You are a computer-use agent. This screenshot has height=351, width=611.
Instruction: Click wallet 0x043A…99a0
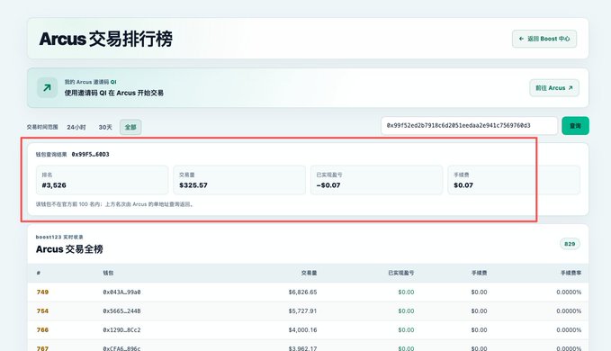pos(121,292)
